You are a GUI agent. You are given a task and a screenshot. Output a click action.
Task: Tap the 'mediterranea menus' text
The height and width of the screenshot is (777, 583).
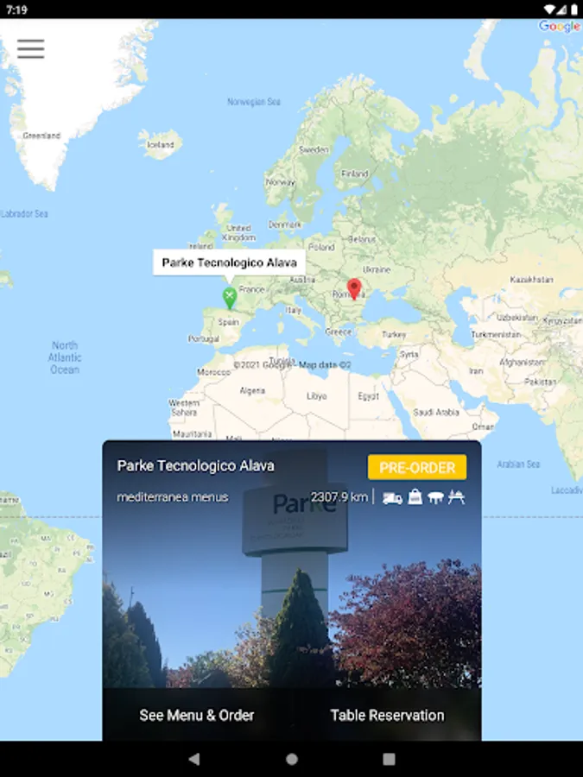pyautogui.click(x=173, y=497)
